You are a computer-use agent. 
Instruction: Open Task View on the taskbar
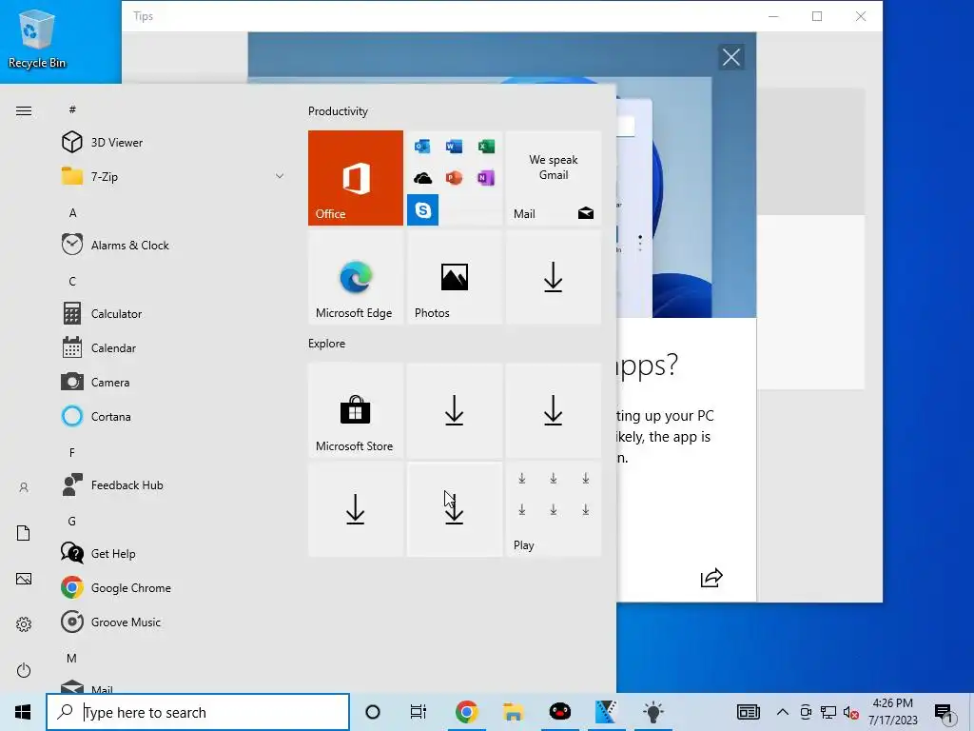point(419,712)
